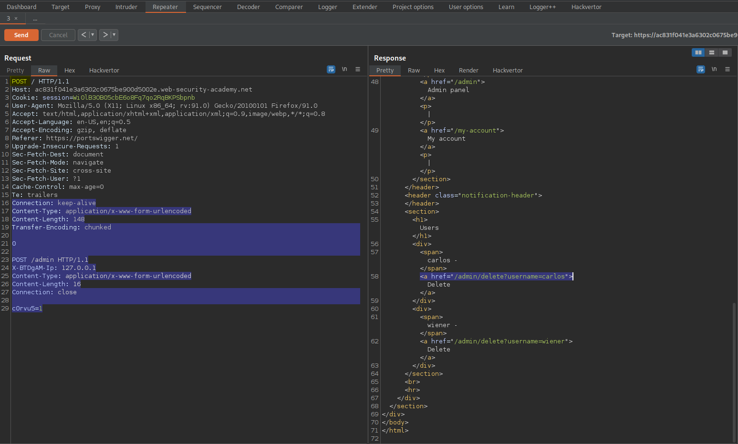Click Cookie session value in request
The height and width of the screenshot is (444, 738).
(x=134, y=97)
